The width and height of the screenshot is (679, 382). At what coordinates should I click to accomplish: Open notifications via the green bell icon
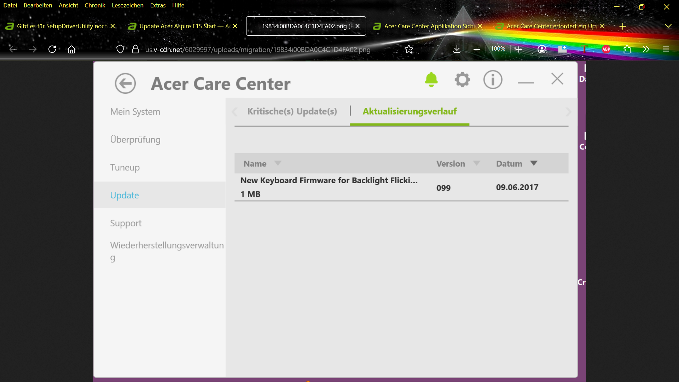[x=431, y=80]
